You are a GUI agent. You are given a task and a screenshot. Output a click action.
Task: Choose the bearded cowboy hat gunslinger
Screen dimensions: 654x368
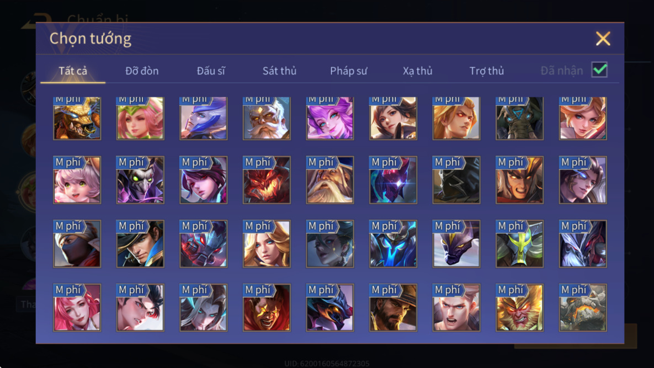tap(393, 307)
